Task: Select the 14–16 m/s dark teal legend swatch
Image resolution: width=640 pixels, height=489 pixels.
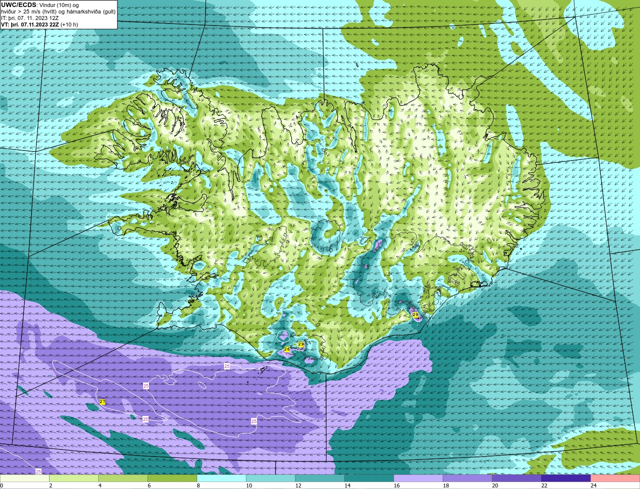Action: tap(369, 478)
